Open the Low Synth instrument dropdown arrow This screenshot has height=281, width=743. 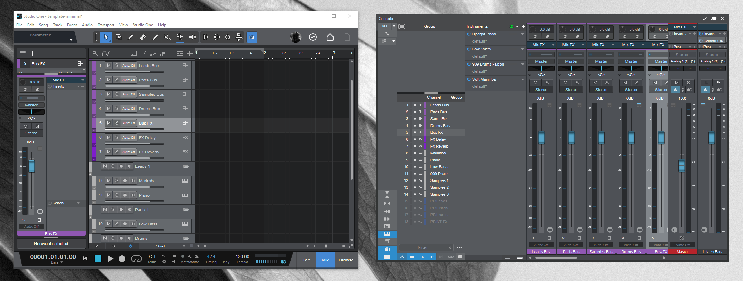(522, 49)
